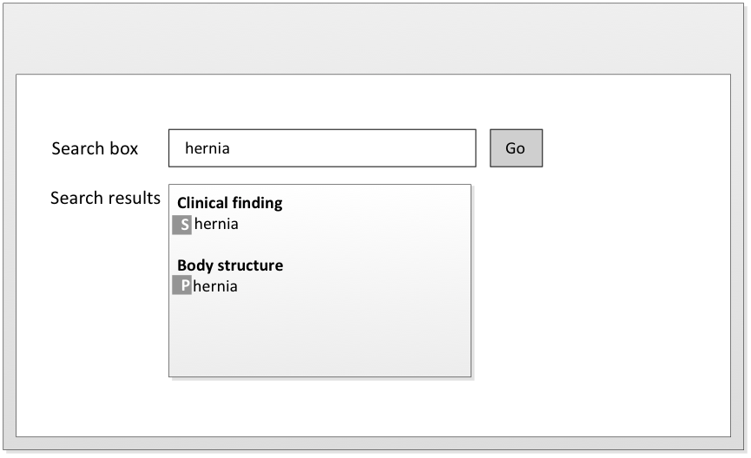Screen dimensions: 751x458
Task: Click empty right end of search field
Action: [434, 148]
